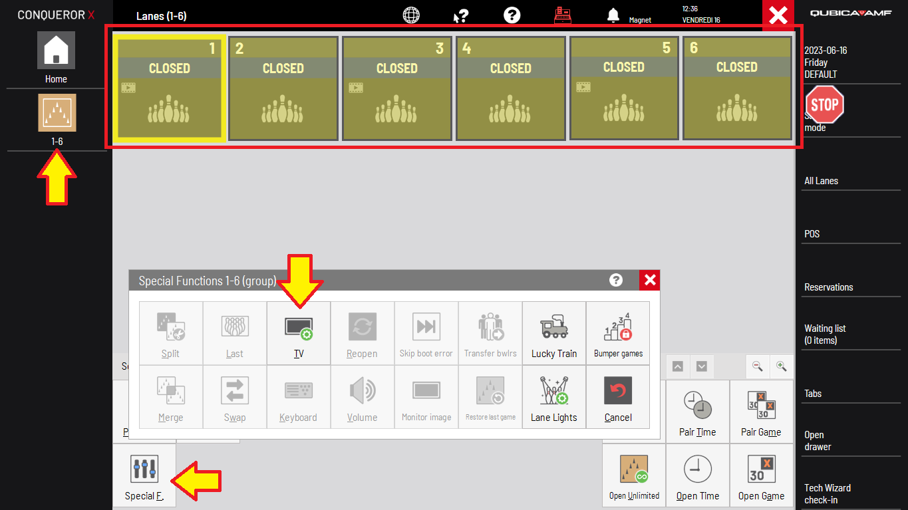The image size is (908, 510).
Task: Select closed lane 3 tile
Action: (x=397, y=88)
